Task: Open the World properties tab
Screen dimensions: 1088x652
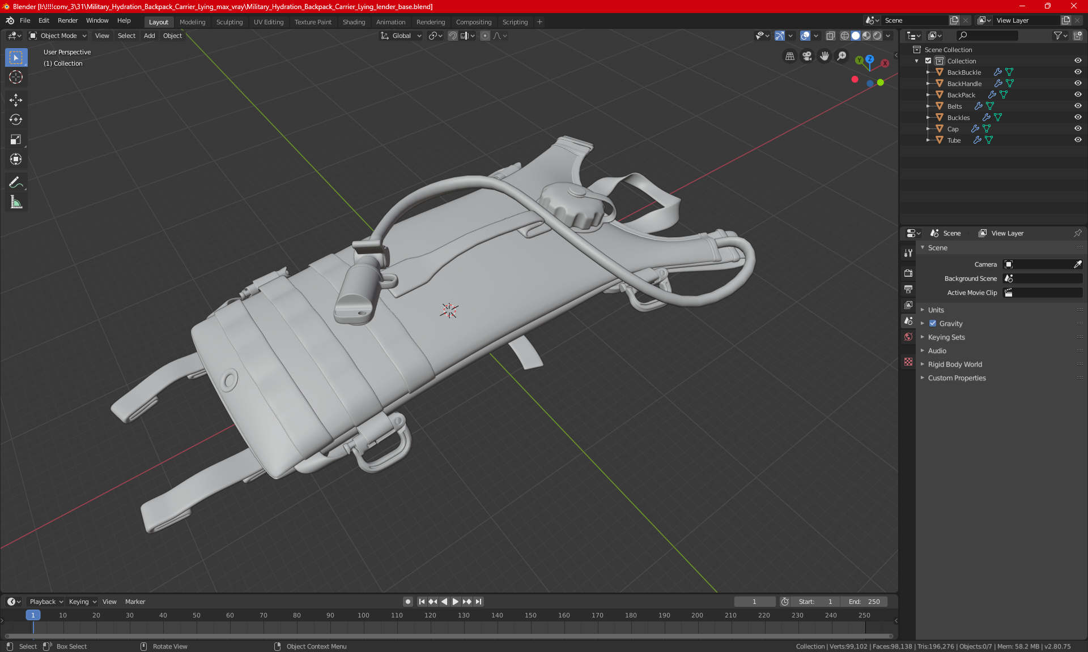Action: click(908, 337)
